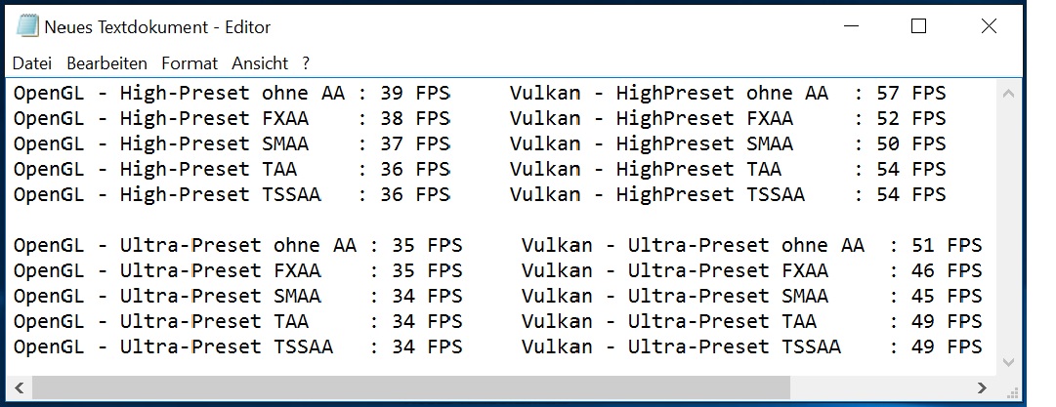1056x407 pixels.
Task: Click the horizontal scrollbar thumb
Action: point(411,387)
